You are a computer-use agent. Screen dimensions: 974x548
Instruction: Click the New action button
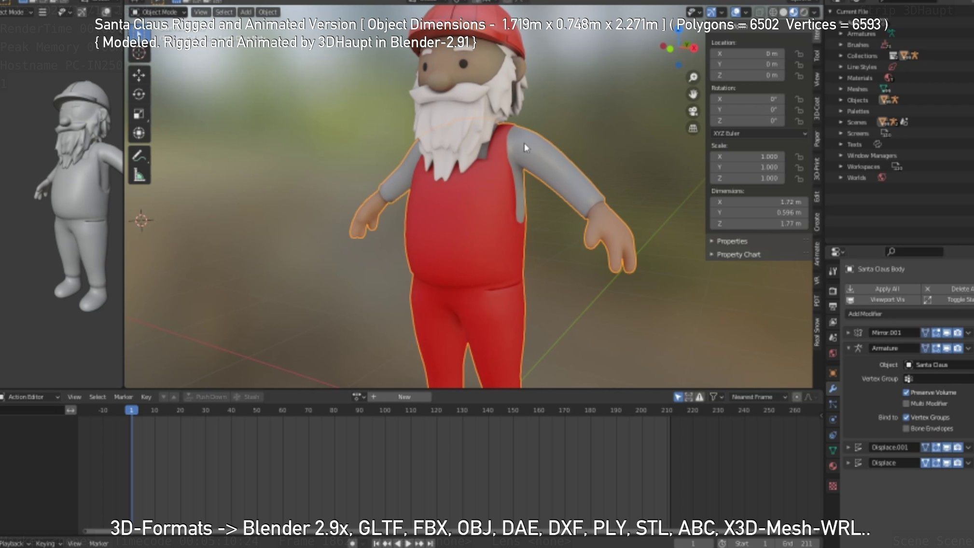point(404,397)
